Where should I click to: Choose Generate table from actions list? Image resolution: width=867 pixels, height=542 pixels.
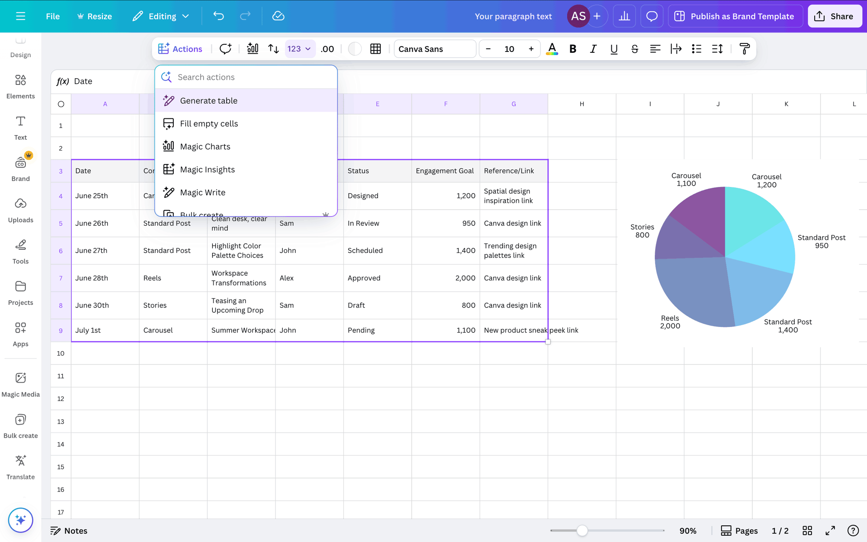[246, 101]
